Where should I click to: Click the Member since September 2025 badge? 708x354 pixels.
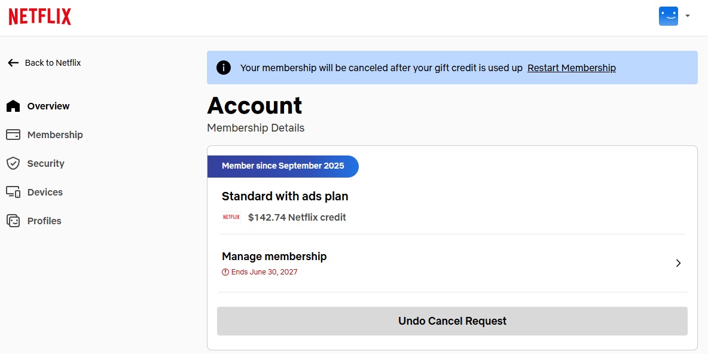point(282,166)
